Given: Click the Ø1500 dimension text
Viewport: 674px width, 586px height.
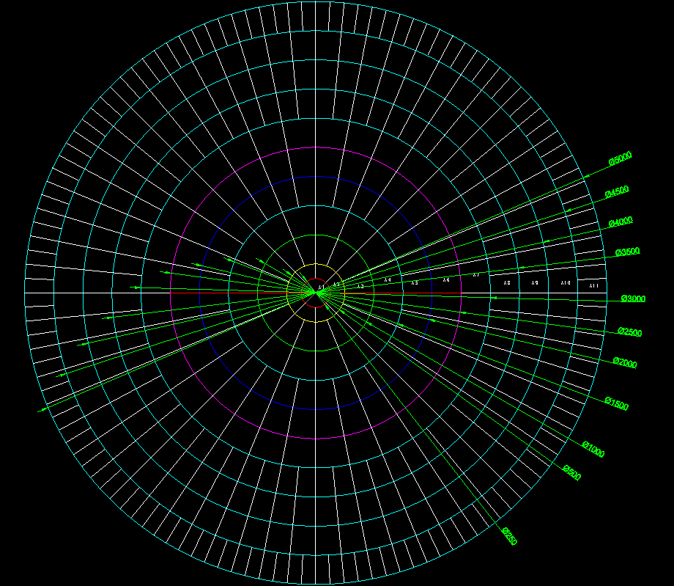Looking at the screenshot, I should click(x=616, y=404).
